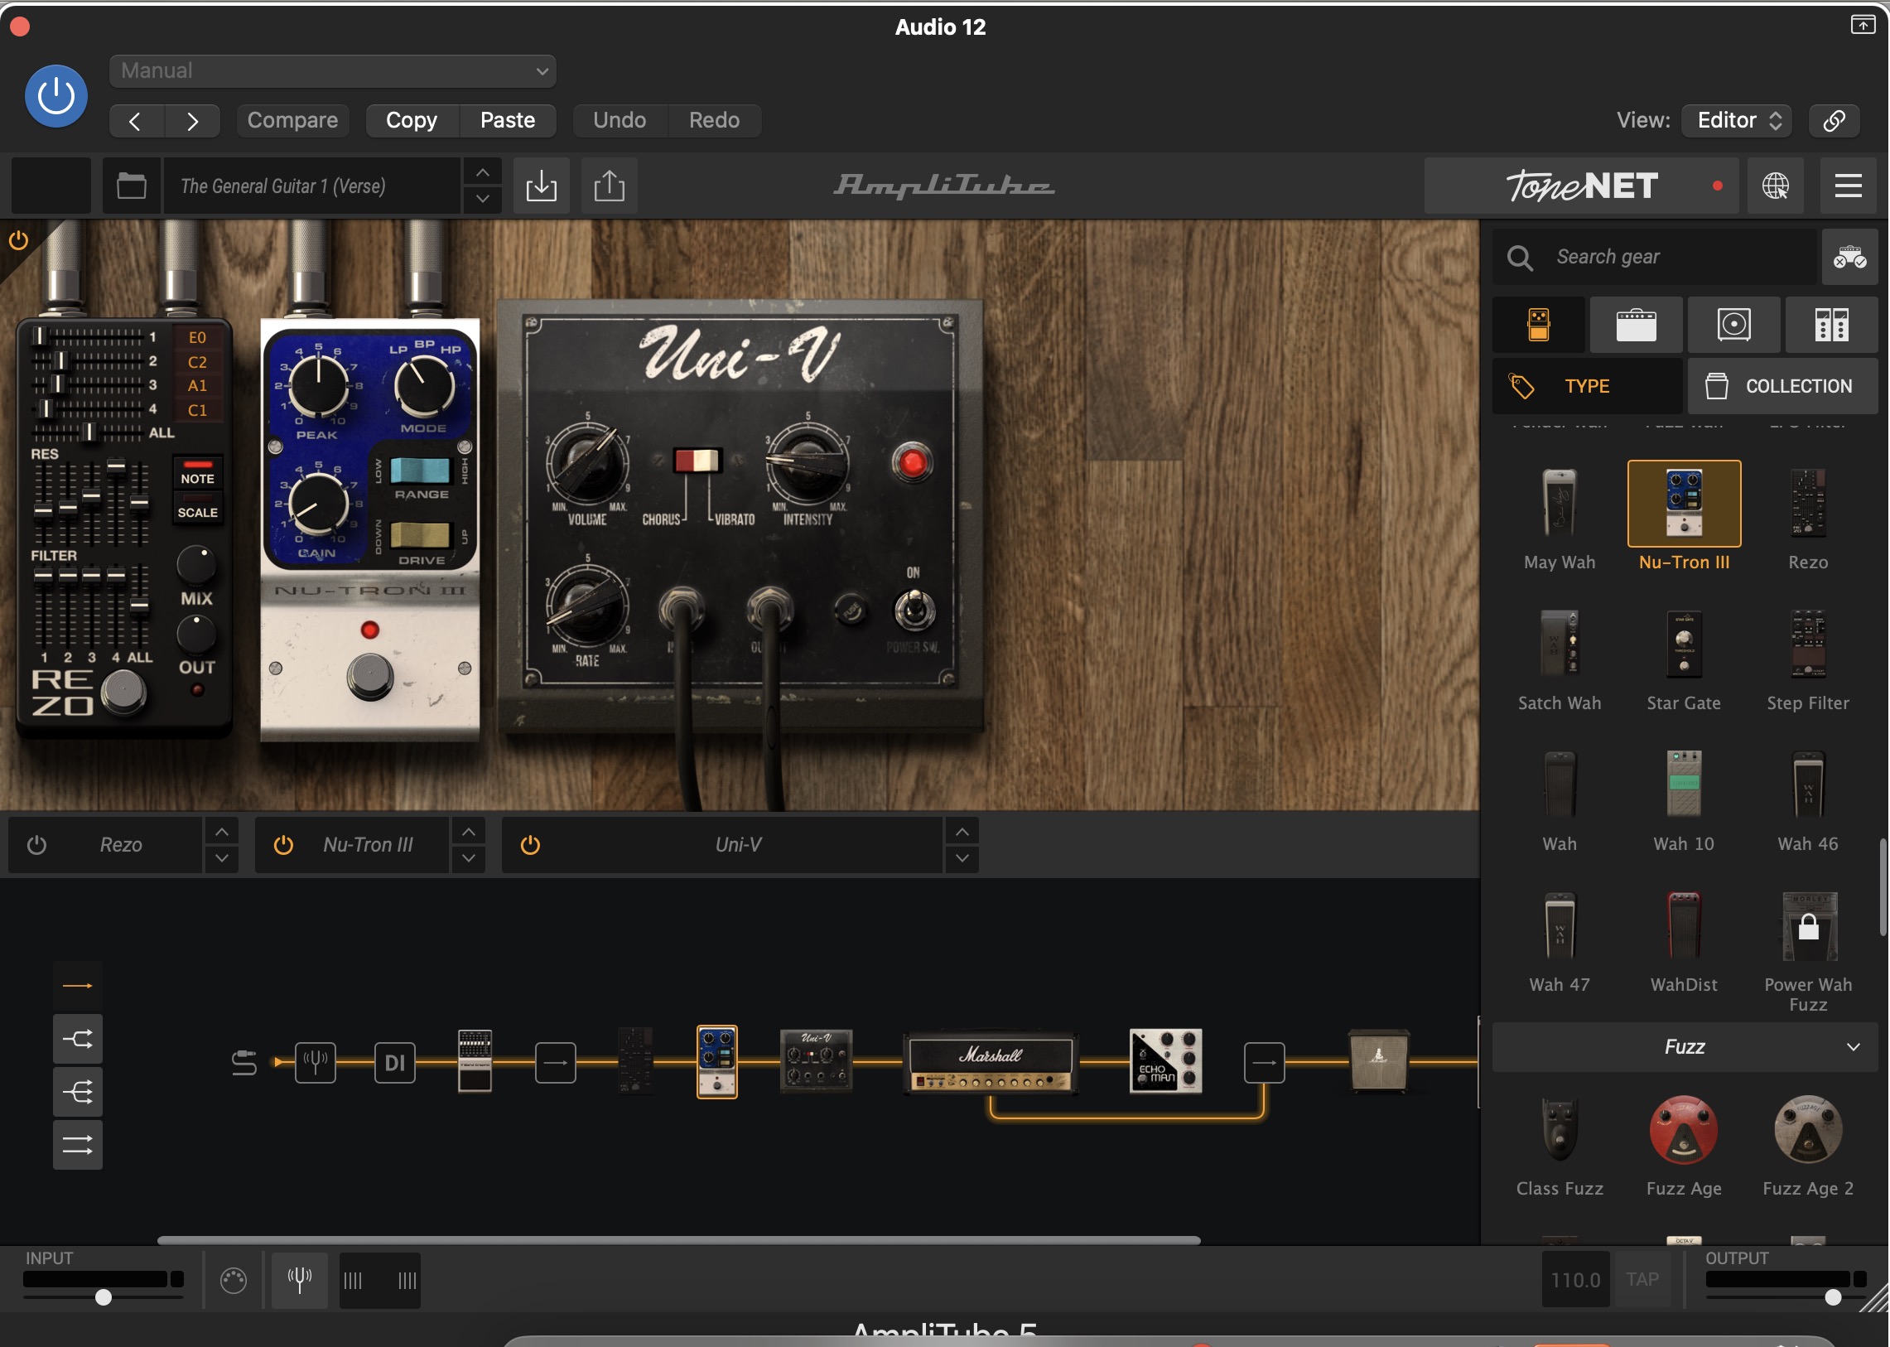The image size is (1890, 1347).
Task: Select parallel four-line routing icon
Action: pos(77,1146)
